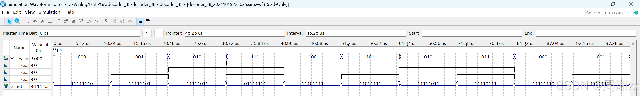The width and height of the screenshot is (640, 96).
Task: Apply Forcing Low (0) tool
Action: coord(35,21)
